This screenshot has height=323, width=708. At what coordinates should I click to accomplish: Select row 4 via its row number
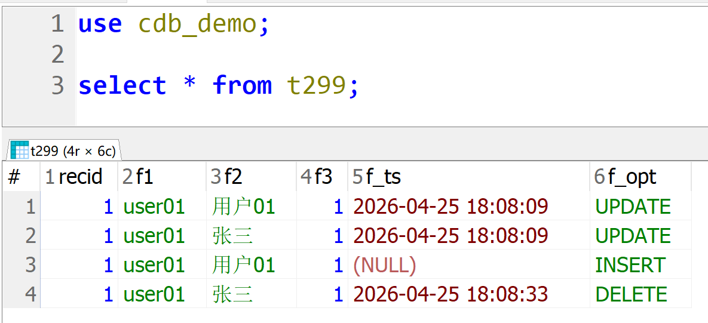(30, 294)
